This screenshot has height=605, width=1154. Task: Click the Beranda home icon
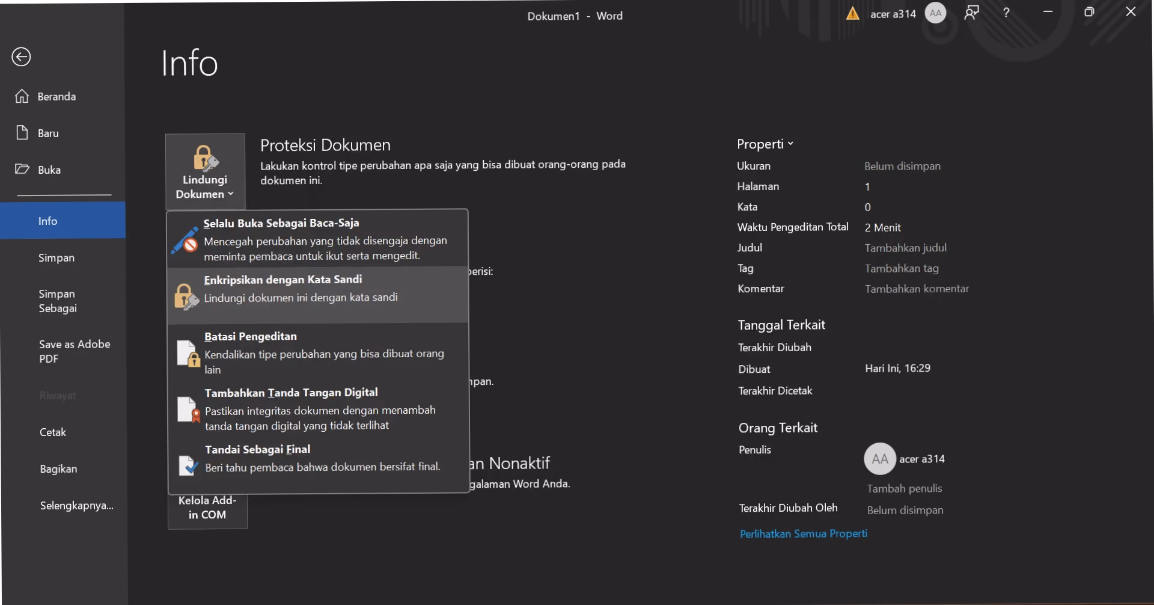pos(22,96)
